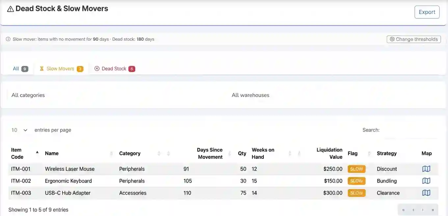Switch to Dead Stock tab
Image resolution: width=448 pixels, height=216 pixels.
[x=115, y=69]
